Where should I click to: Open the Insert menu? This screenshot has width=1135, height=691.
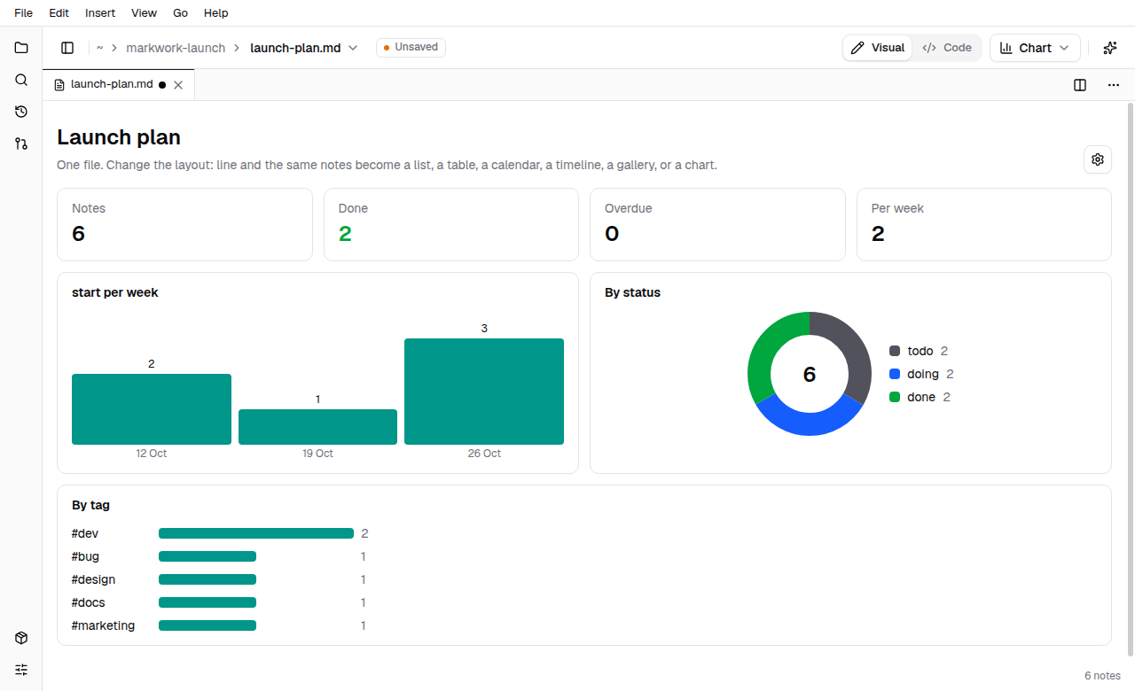click(x=100, y=13)
